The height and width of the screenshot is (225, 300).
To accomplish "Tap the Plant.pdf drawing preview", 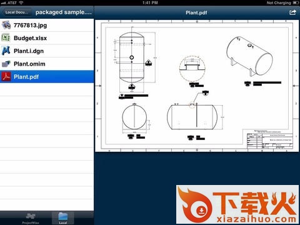I will coord(197,86).
